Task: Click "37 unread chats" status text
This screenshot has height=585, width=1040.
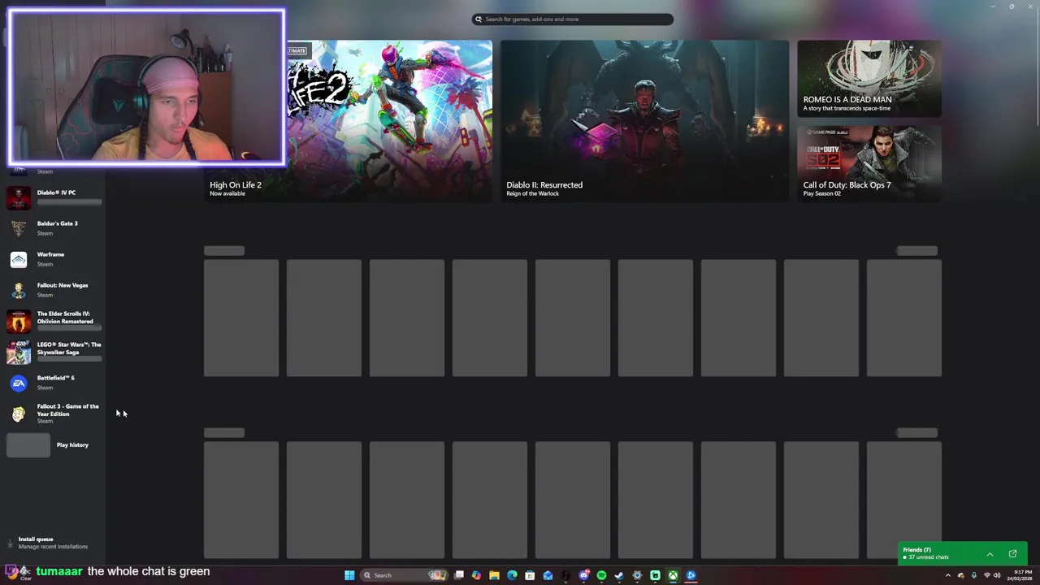Action: [928, 557]
